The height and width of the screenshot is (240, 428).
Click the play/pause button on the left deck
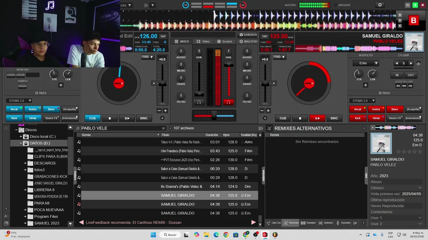tap(127, 118)
